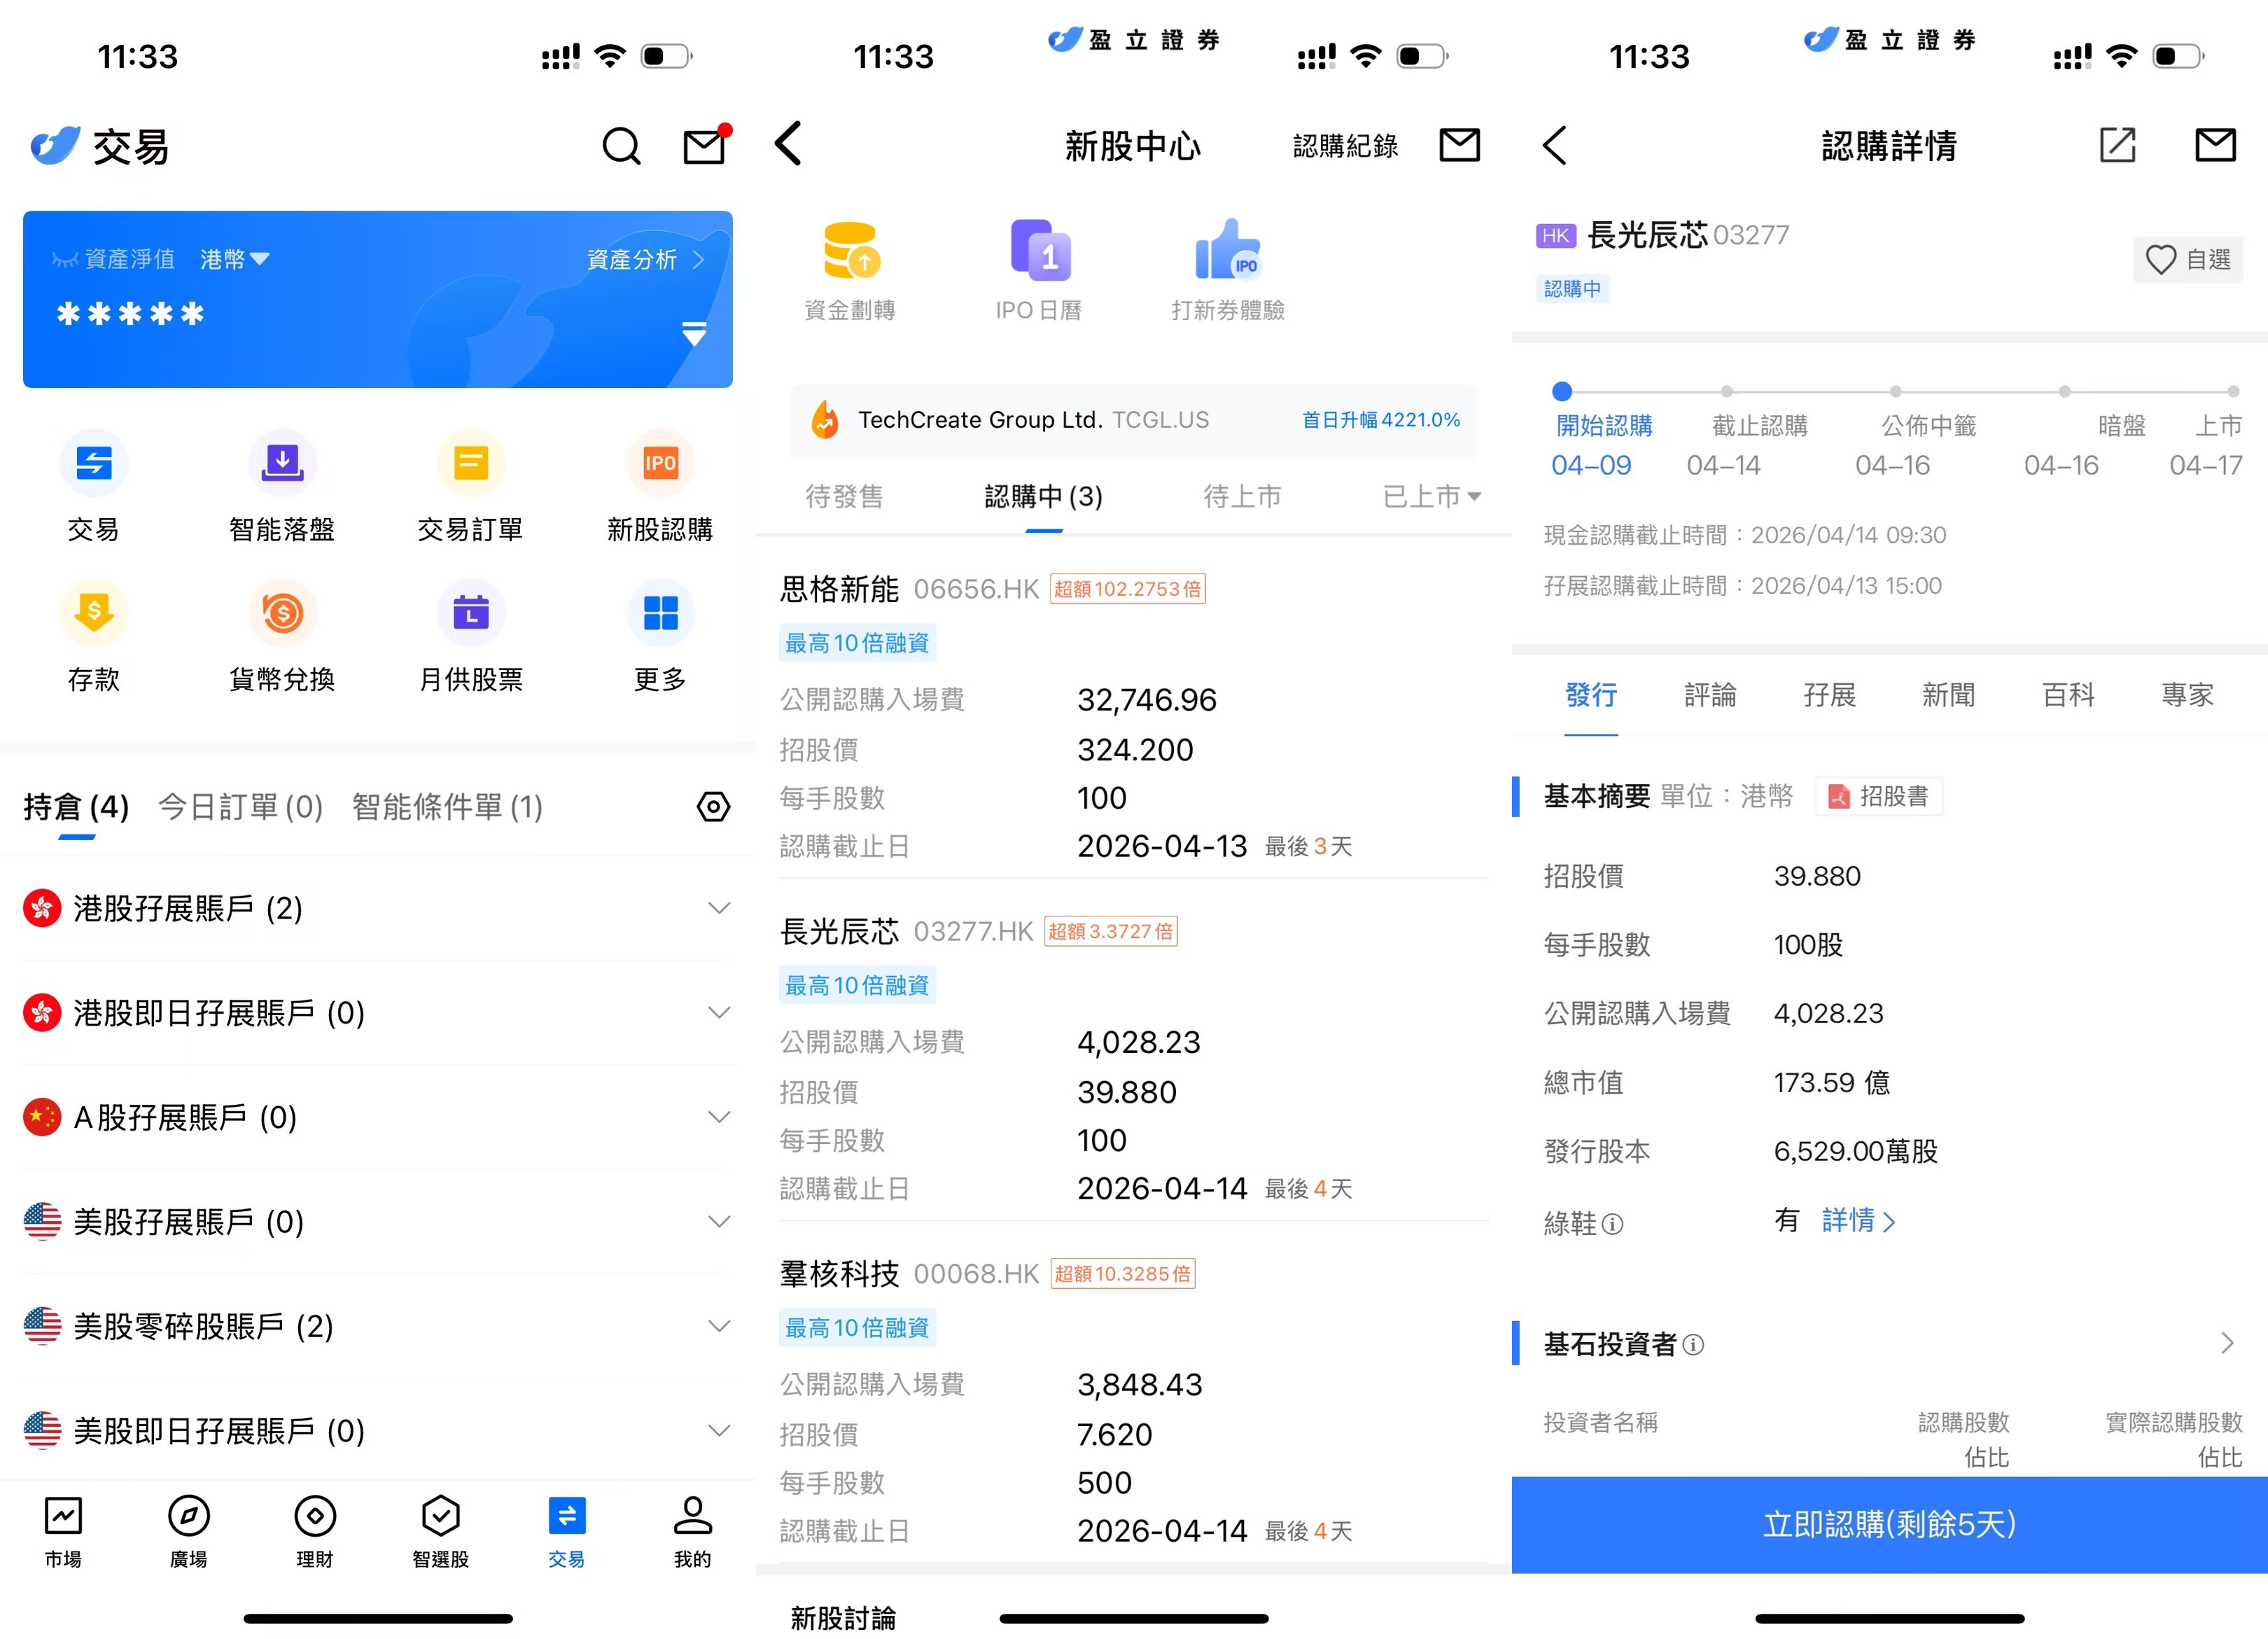Tap the search magnifier icon
This screenshot has height=1639, width=2268.
[621, 147]
